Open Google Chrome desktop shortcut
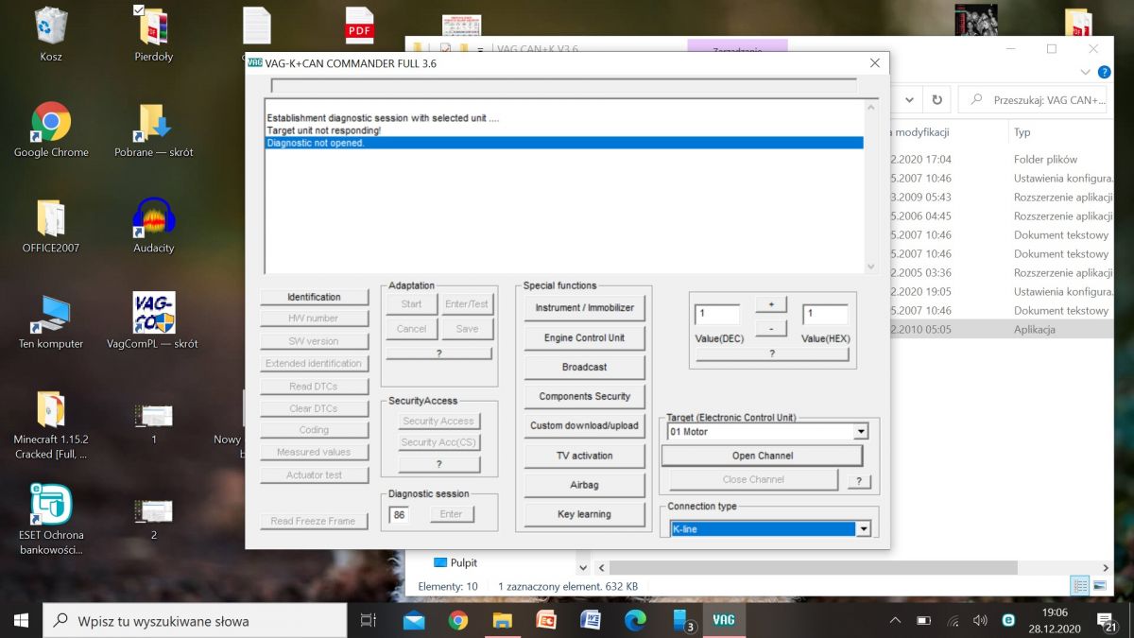Image resolution: width=1134 pixels, height=638 pixels. pos(51,130)
